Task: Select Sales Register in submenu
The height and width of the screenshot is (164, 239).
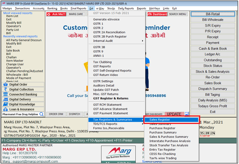Action: [171, 119]
